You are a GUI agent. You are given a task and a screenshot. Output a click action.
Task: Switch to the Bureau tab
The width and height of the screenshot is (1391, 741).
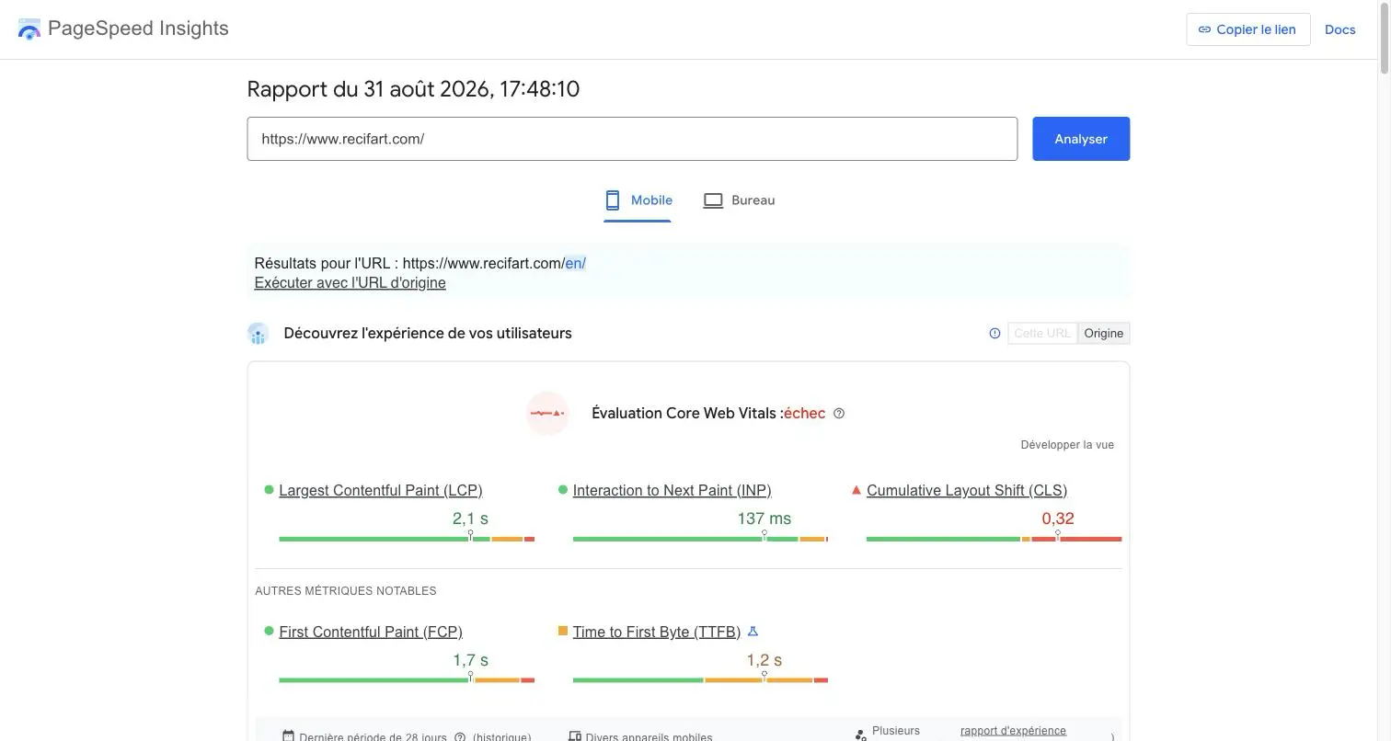739,200
